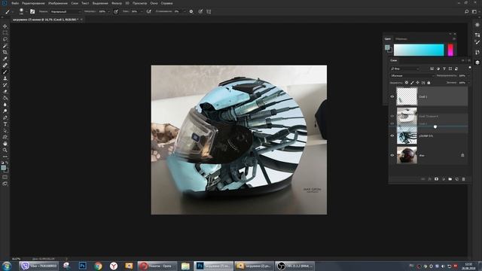Select the Crop tool
This screenshot has height=271, width=482.
pos(5,52)
